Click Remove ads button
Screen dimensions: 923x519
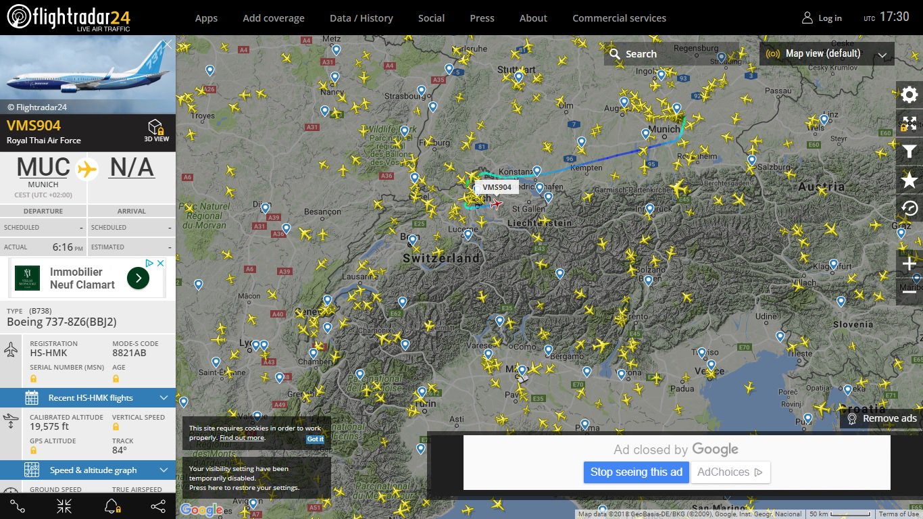(x=882, y=418)
